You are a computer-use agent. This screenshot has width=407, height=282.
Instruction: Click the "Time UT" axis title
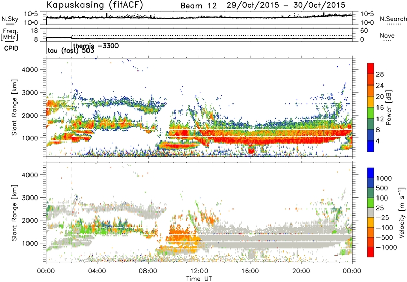[x=199, y=278]
